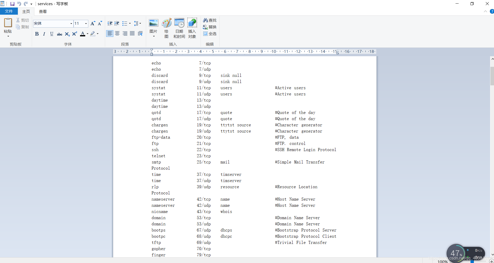
Task: Zoom in with the plus button
Action: coord(491,261)
